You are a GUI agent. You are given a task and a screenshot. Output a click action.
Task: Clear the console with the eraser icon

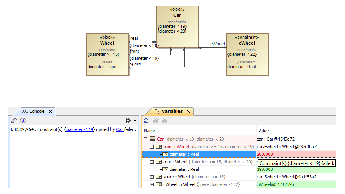coord(14,120)
